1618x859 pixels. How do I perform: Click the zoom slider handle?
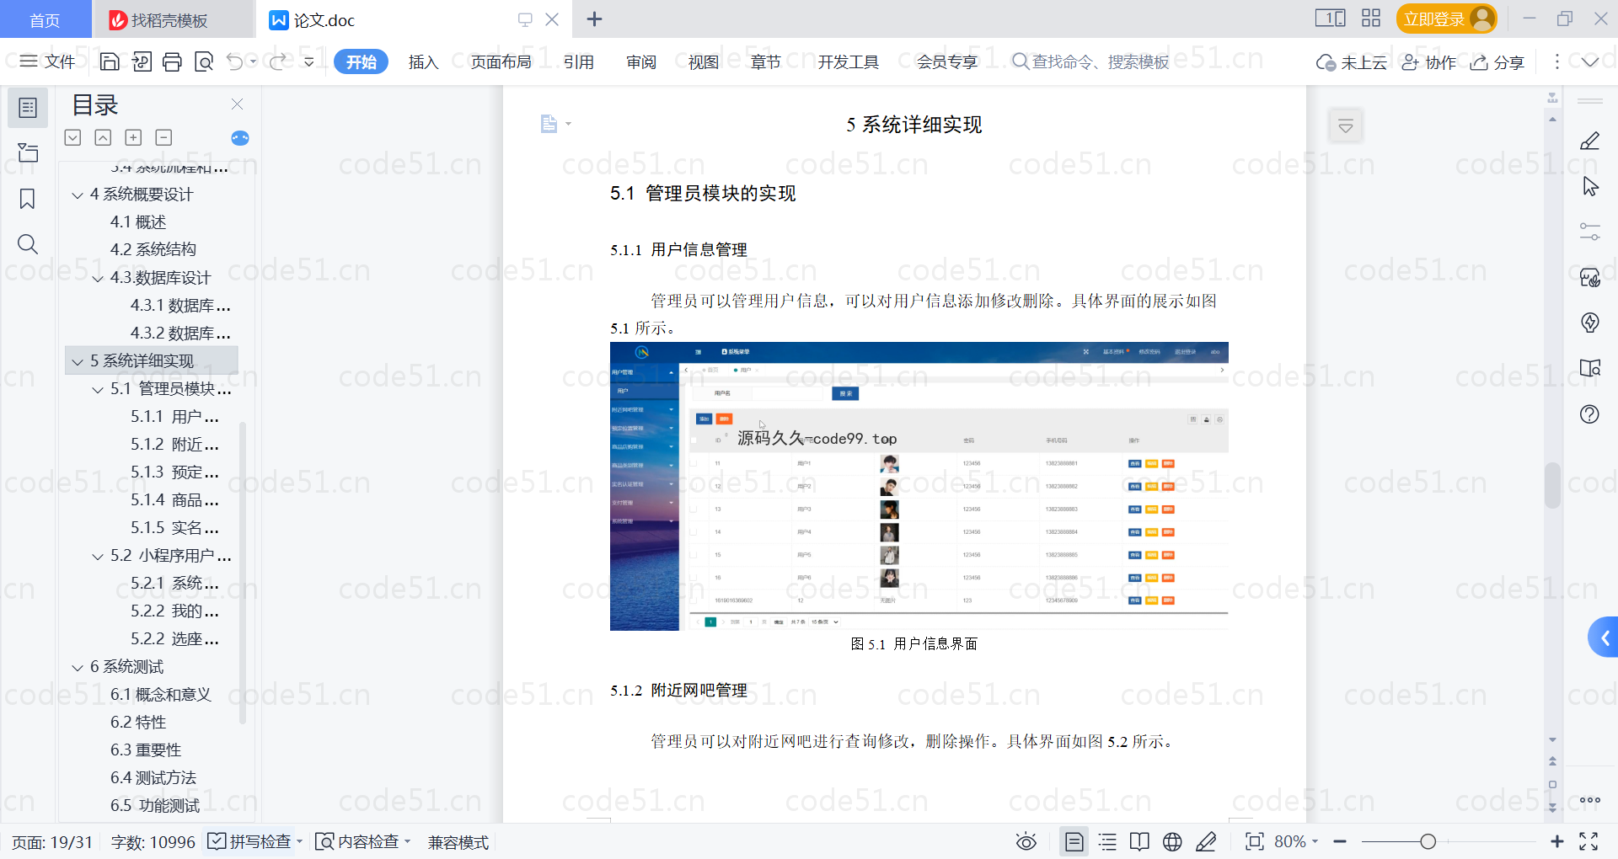click(x=1428, y=841)
